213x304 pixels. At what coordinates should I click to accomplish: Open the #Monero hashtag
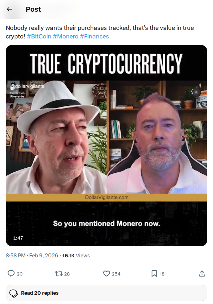[66, 36]
